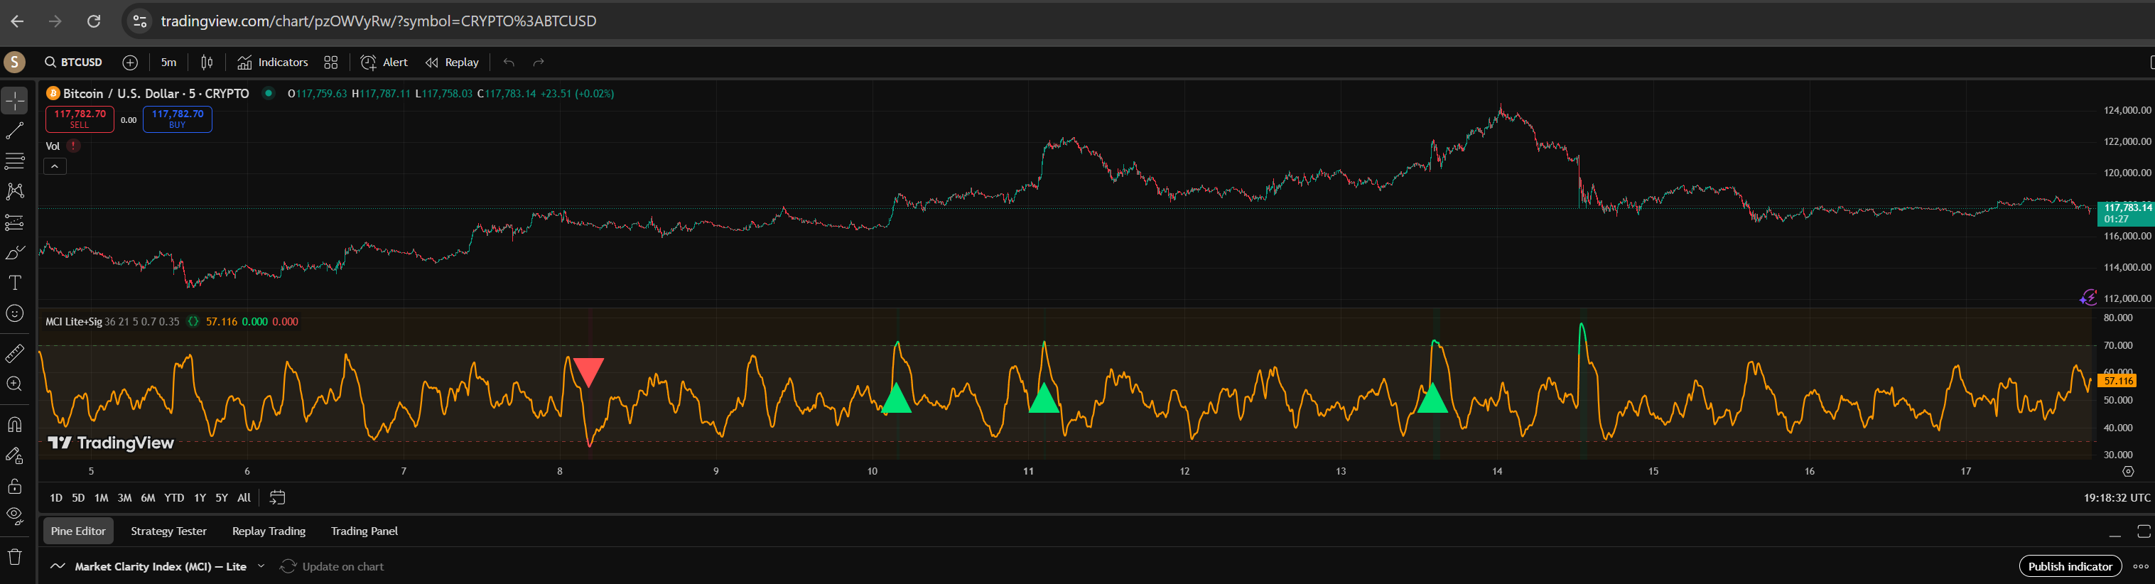This screenshot has width=2155, height=584.
Task: Start Bar Replay mode
Action: (x=453, y=62)
